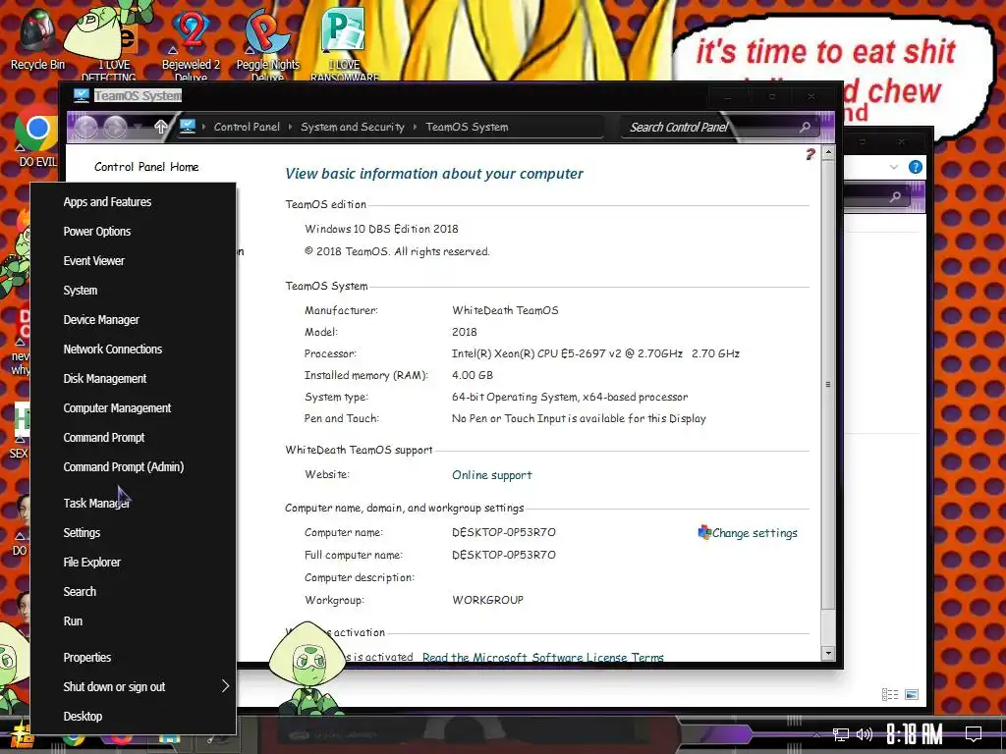The height and width of the screenshot is (754, 1006).
Task: Click the Forward arrow in TeamOS System window
Action: click(x=116, y=127)
